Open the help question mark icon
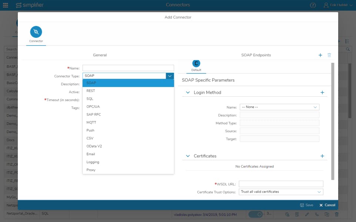This screenshot has height=222, width=356. click(x=313, y=5)
